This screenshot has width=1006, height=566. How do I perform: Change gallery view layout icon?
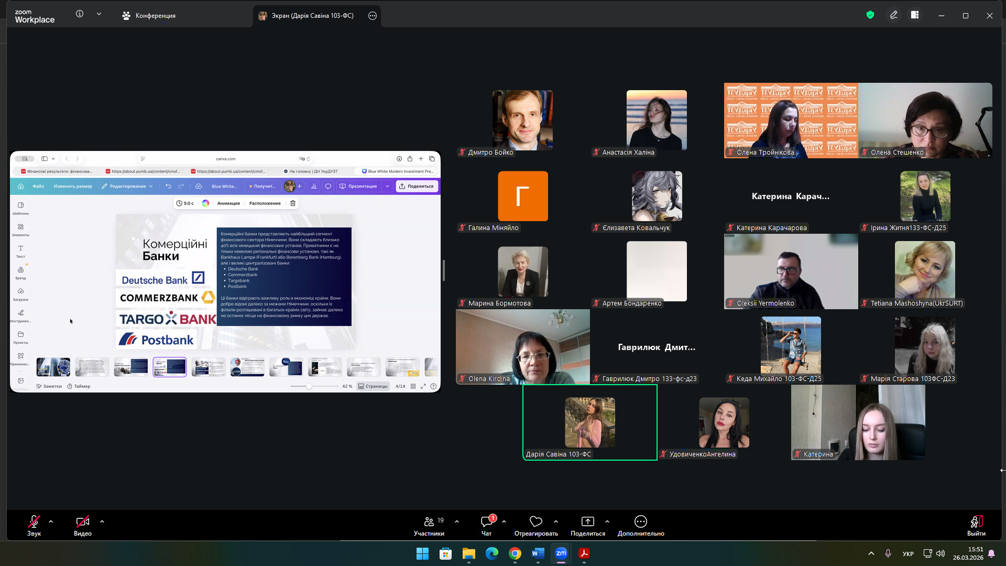point(915,15)
